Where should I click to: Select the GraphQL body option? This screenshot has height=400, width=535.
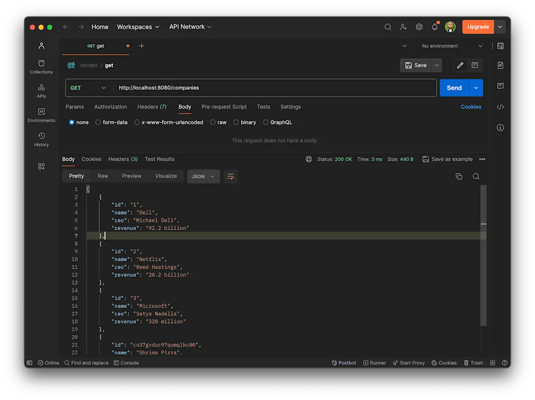coord(277,122)
